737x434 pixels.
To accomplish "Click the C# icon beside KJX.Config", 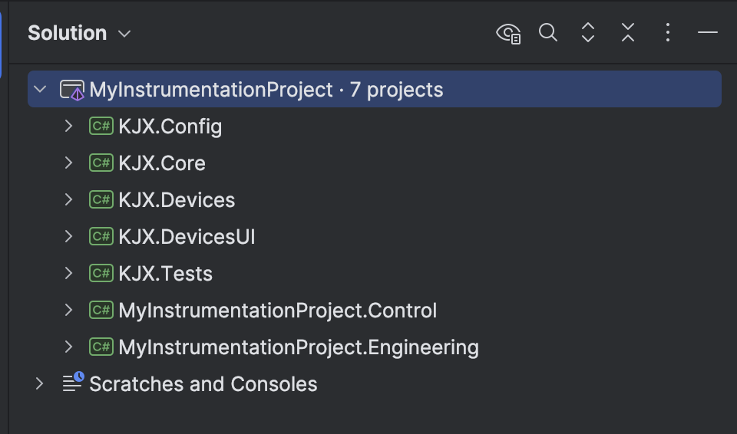I will [x=101, y=127].
